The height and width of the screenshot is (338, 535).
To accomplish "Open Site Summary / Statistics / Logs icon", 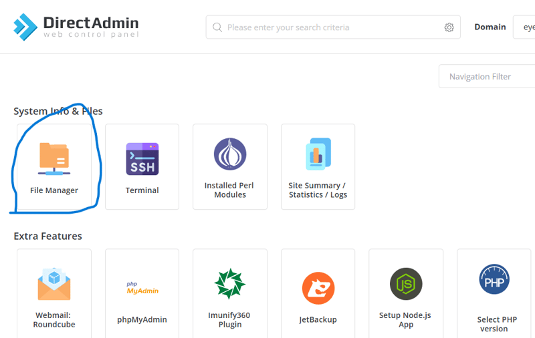I will pos(318,154).
